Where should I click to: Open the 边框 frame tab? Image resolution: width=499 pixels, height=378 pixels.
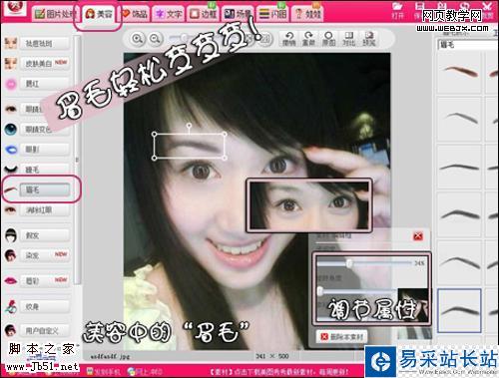coord(203,14)
